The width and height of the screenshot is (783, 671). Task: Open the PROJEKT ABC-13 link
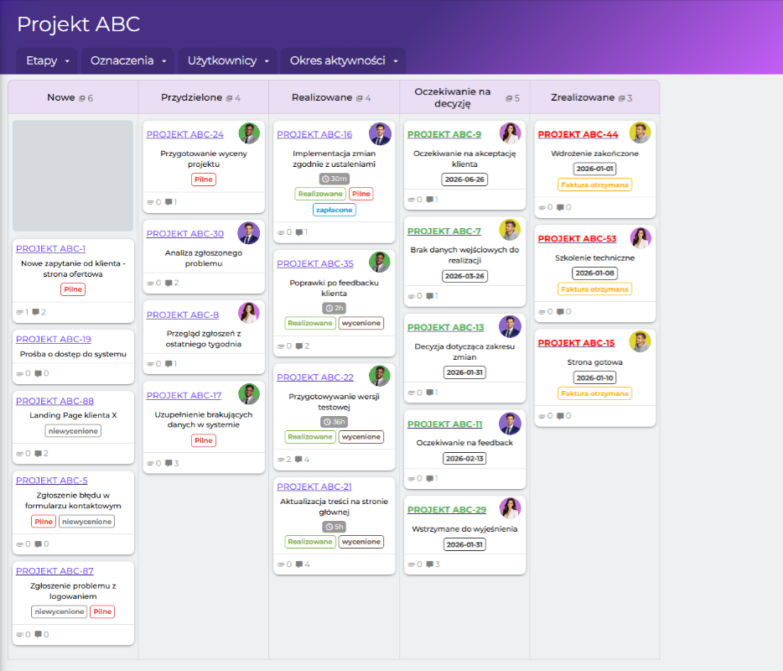[x=445, y=327]
